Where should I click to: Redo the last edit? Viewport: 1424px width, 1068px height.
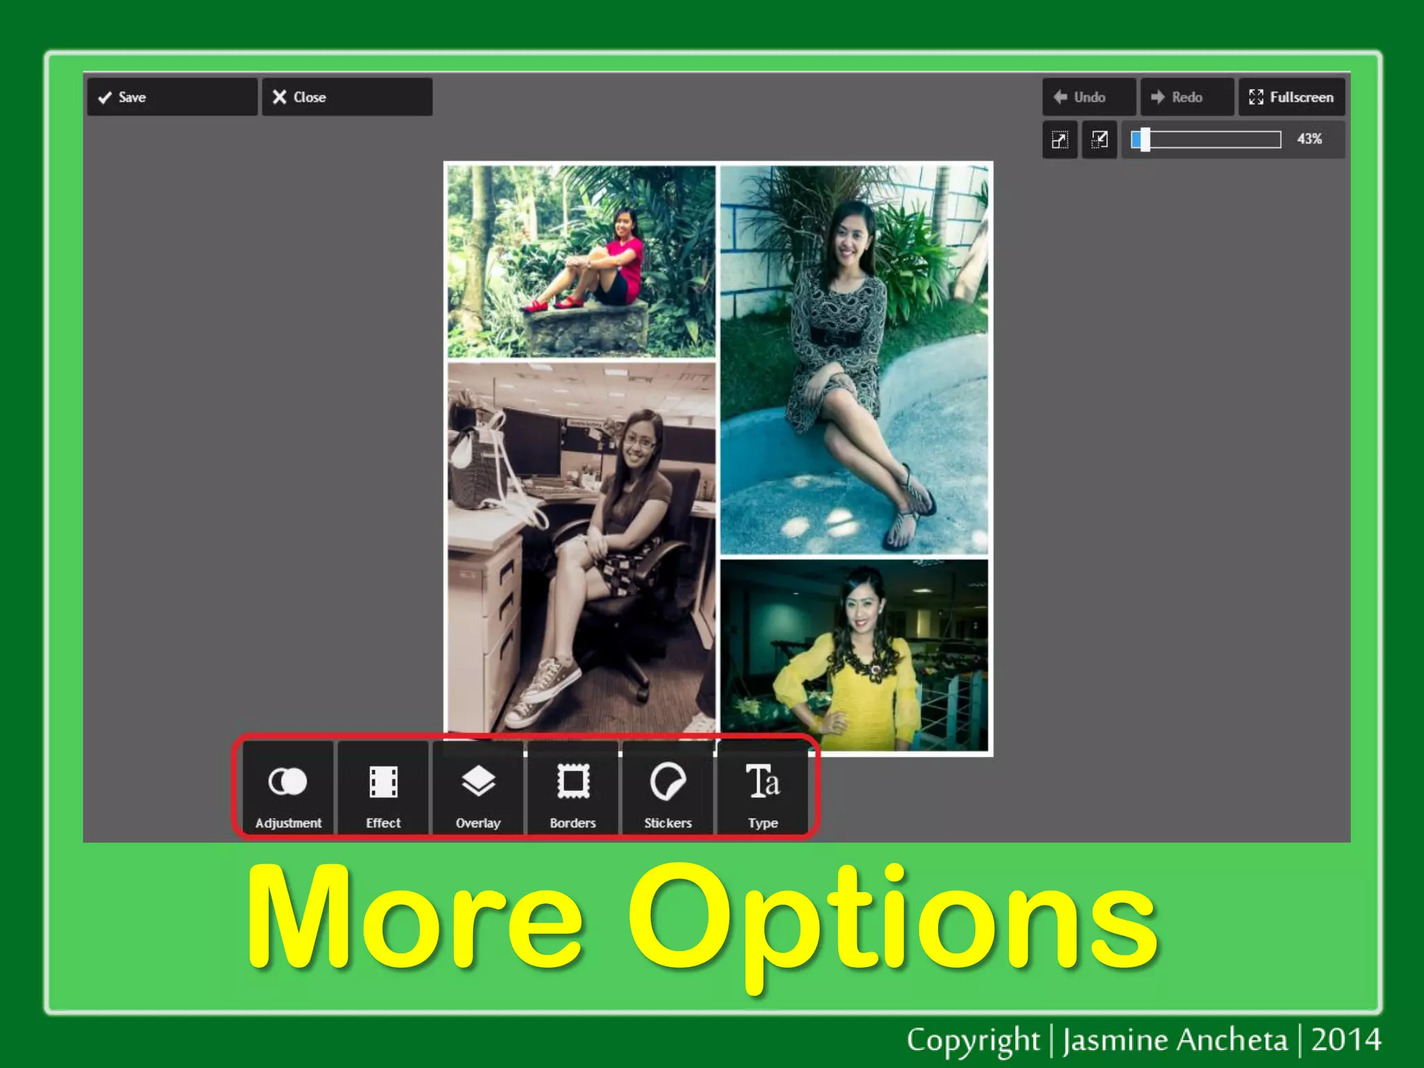(1187, 97)
